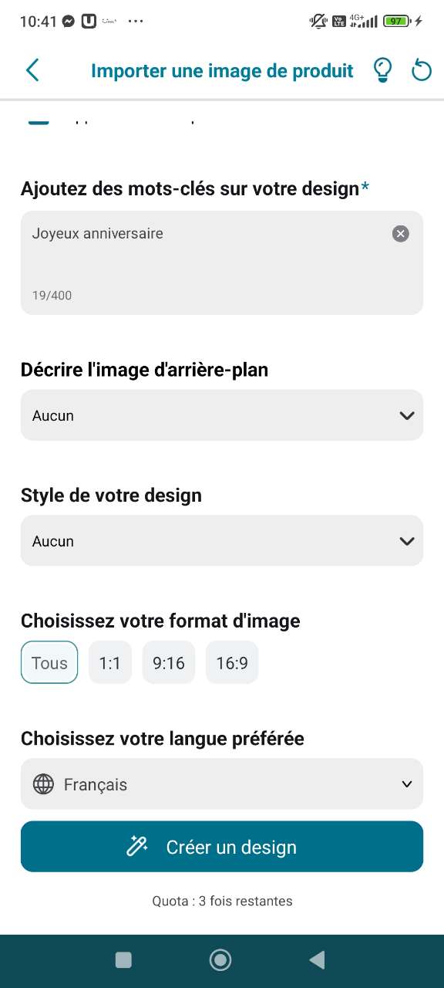The image size is (444, 988).
Task: Select the 1:1 aspect ratio option
Action: (109, 662)
